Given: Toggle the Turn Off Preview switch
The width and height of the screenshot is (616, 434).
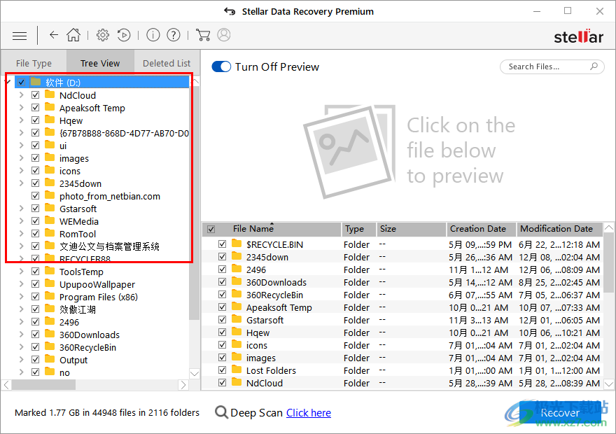Looking at the screenshot, I should pyautogui.click(x=221, y=66).
